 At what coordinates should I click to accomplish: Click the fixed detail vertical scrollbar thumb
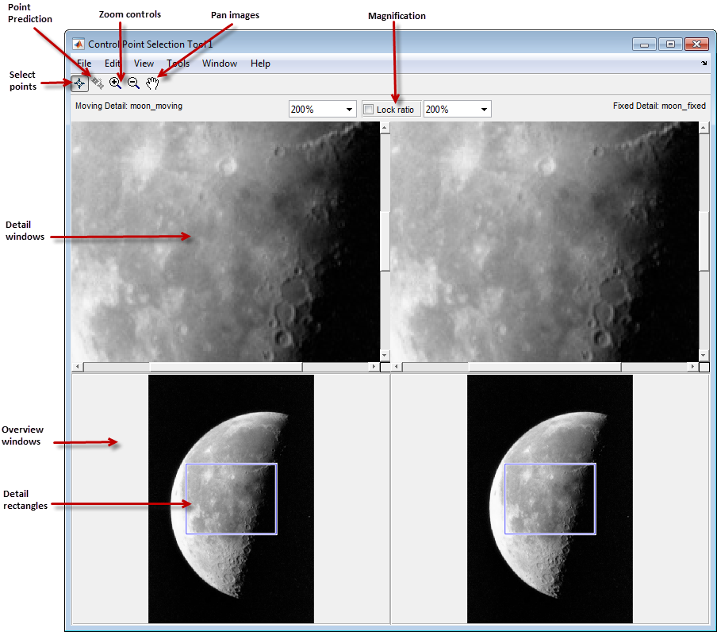coord(704,241)
